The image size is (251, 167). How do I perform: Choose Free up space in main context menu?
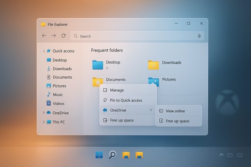click(x=128, y=120)
